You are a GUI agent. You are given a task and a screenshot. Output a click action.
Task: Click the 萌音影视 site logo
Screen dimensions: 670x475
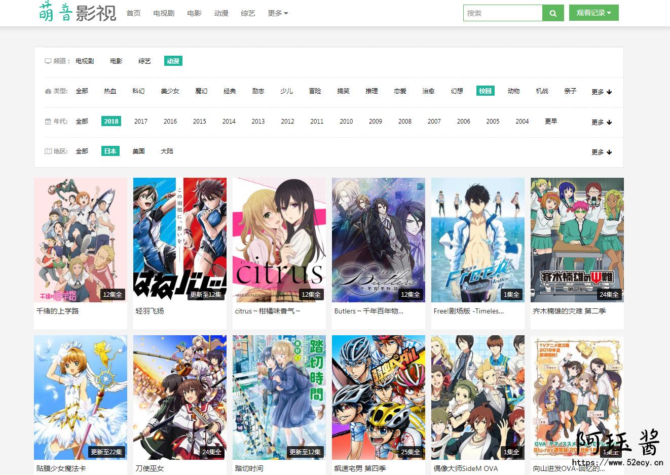pos(77,13)
